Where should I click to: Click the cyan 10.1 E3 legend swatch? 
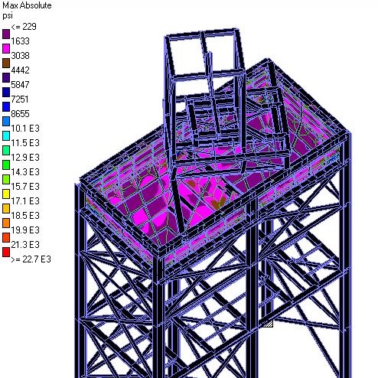coord(6,135)
